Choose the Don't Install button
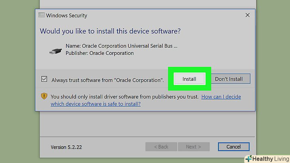The height and width of the screenshot is (163, 290). [x=229, y=79]
